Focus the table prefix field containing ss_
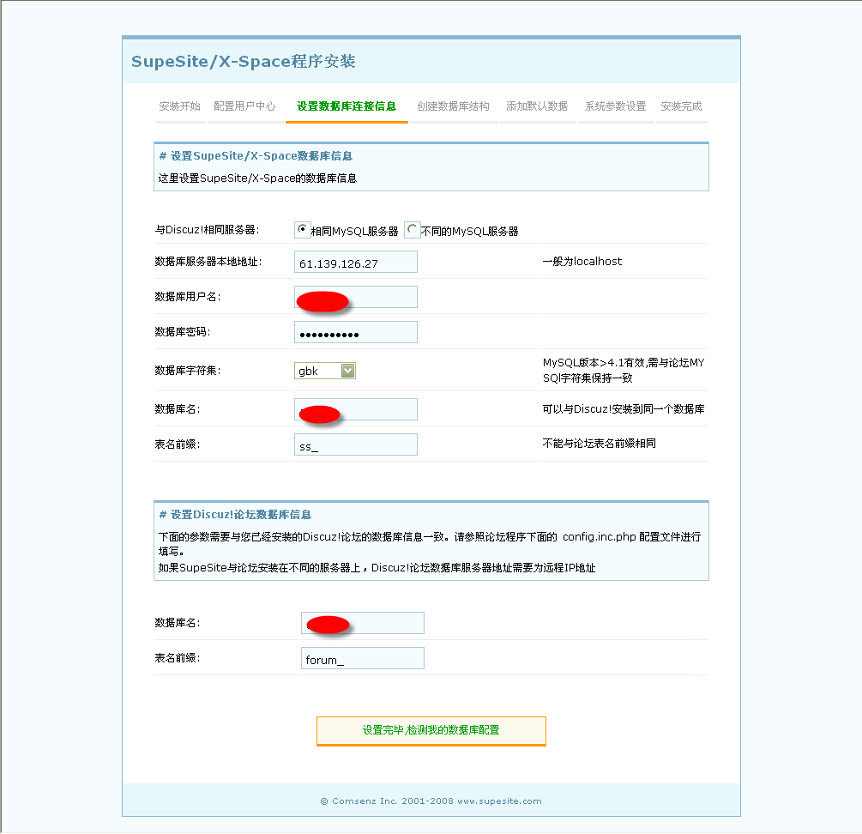This screenshot has width=862, height=834. coord(356,444)
